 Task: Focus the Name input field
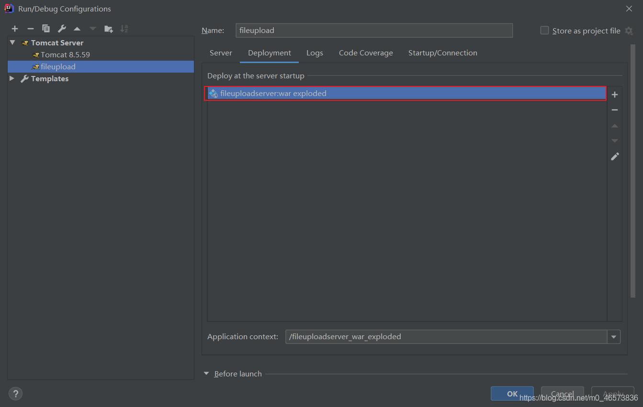[374, 31]
